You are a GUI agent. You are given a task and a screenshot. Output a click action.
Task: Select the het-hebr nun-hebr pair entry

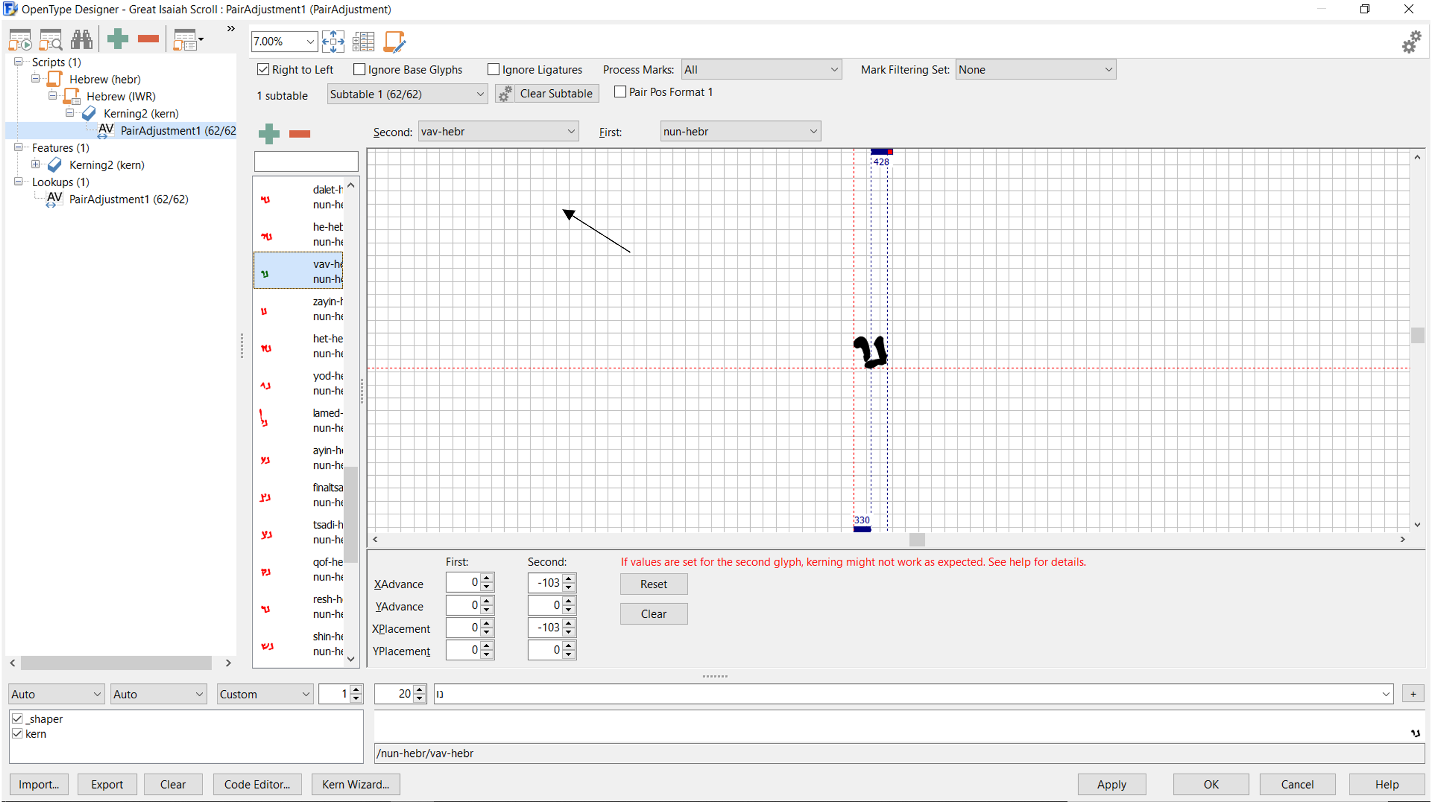[299, 346]
